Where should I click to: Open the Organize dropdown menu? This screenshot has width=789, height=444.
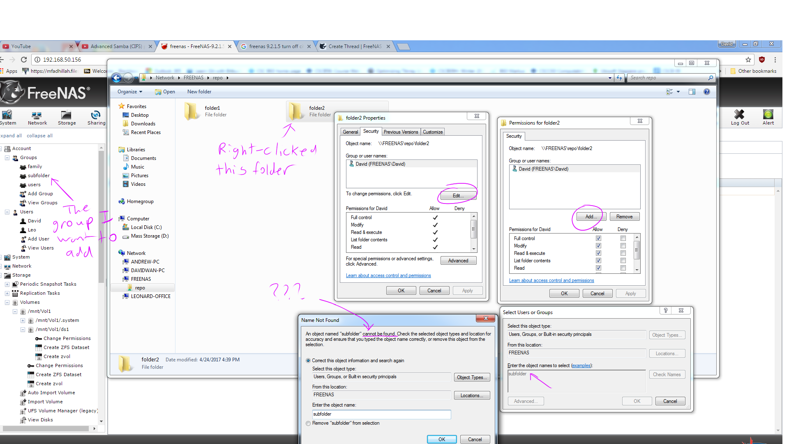129,92
